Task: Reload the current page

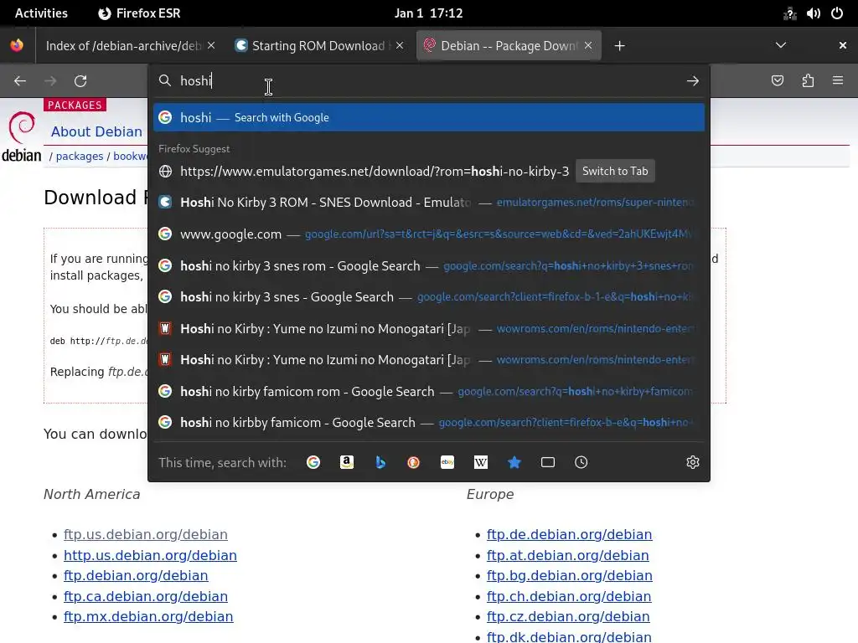Action: pyautogui.click(x=80, y=81)
